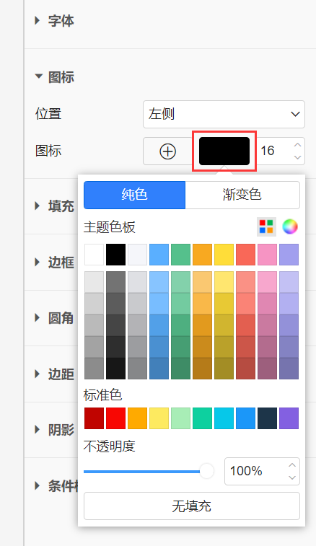Click the 无填充 button
The image size is (316, 546).
(192, 506)
